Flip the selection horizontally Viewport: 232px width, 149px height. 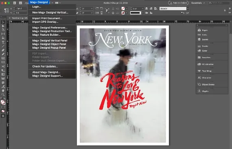[97, 13]
